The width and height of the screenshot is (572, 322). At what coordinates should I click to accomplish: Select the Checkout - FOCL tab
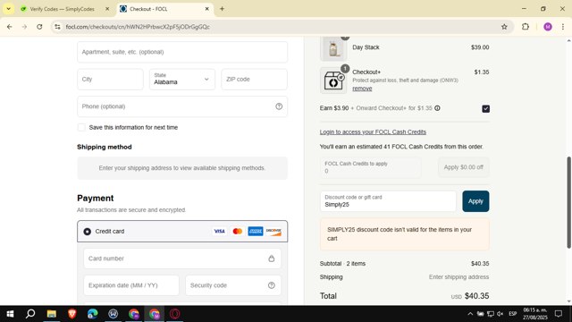[x=148, y=9]
